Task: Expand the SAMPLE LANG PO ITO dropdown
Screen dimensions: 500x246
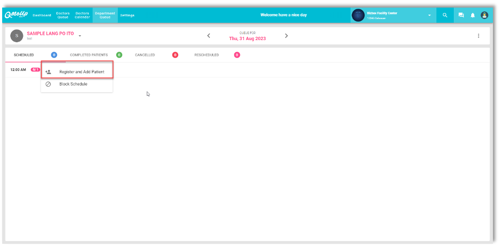Action: (x=80, y=36)
